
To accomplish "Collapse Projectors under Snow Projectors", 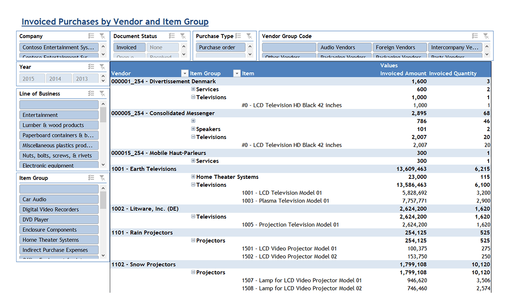I will tap(193, 272).
